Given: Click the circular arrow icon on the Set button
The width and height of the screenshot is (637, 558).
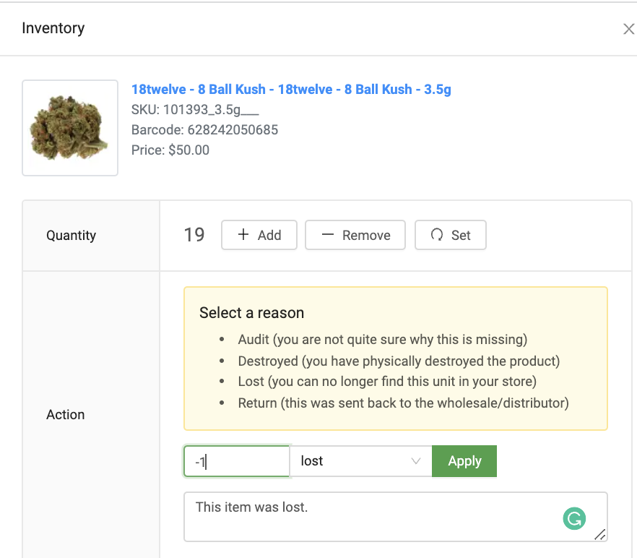Looking at the screenshot, I should (x=436, y=235).
